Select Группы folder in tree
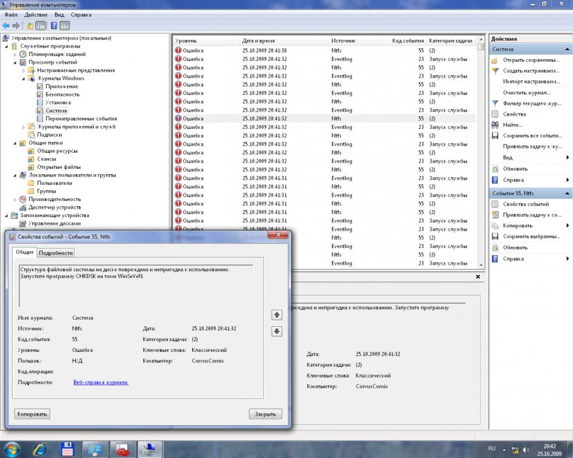 47,191
